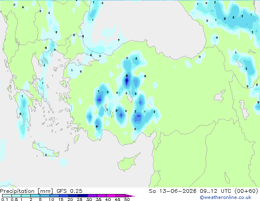
Task: Pick the 5–10 mm legend color swatch
Action: pos(45,196)
